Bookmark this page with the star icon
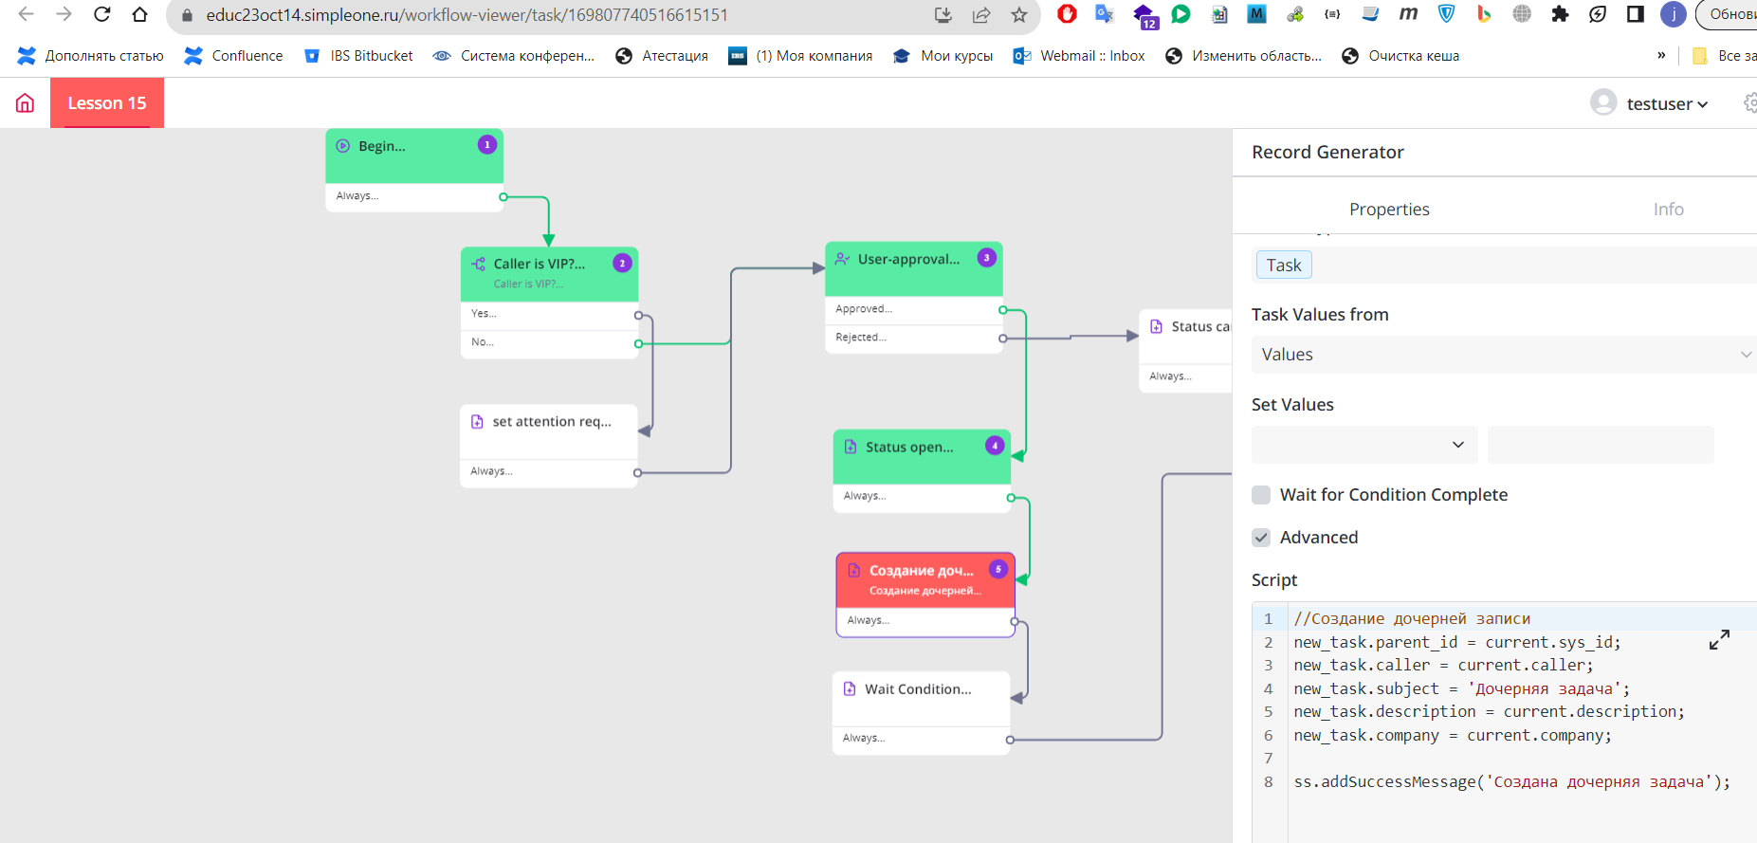The image size is (1757, 843). point(1019,15)
